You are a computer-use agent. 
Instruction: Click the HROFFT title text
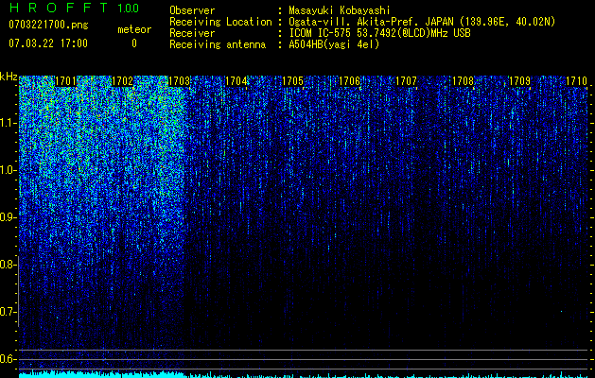(59, 8)
